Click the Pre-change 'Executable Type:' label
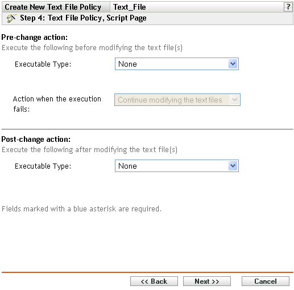 pos(43,64)
